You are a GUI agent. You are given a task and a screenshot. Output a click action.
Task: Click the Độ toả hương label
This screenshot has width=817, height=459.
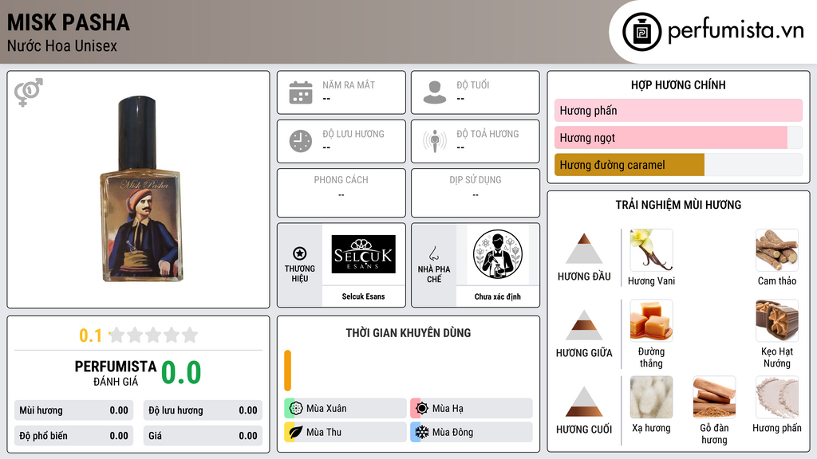click(487, 134)
